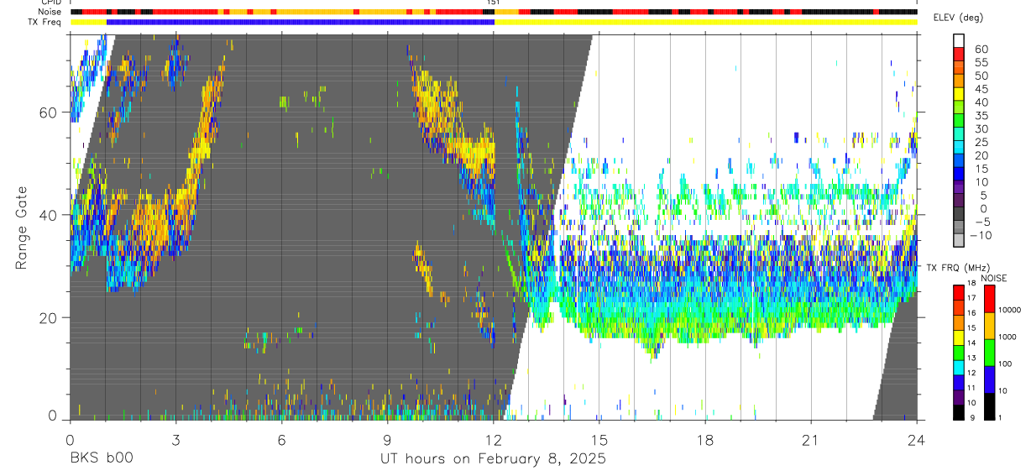Click the Range Gate tick label '20'
1031x476 pixels.
(49, 317)
